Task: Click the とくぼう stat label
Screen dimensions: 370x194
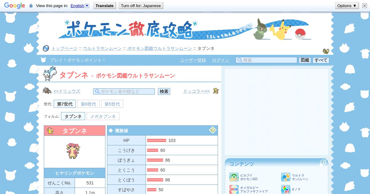Action: coord(126,180)
